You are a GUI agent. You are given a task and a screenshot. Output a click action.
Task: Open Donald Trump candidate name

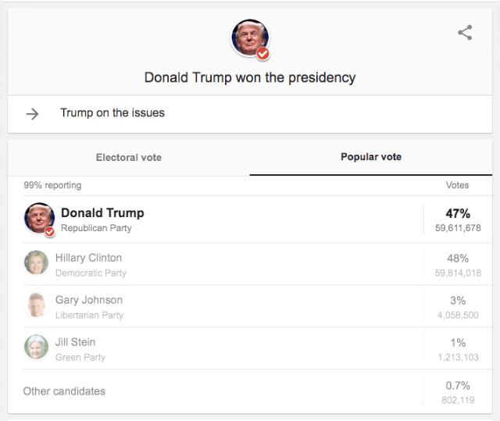102,213
